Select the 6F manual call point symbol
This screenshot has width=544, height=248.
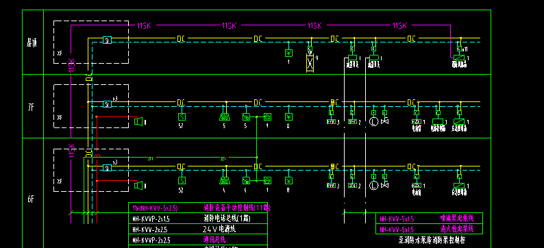[247, 181]
